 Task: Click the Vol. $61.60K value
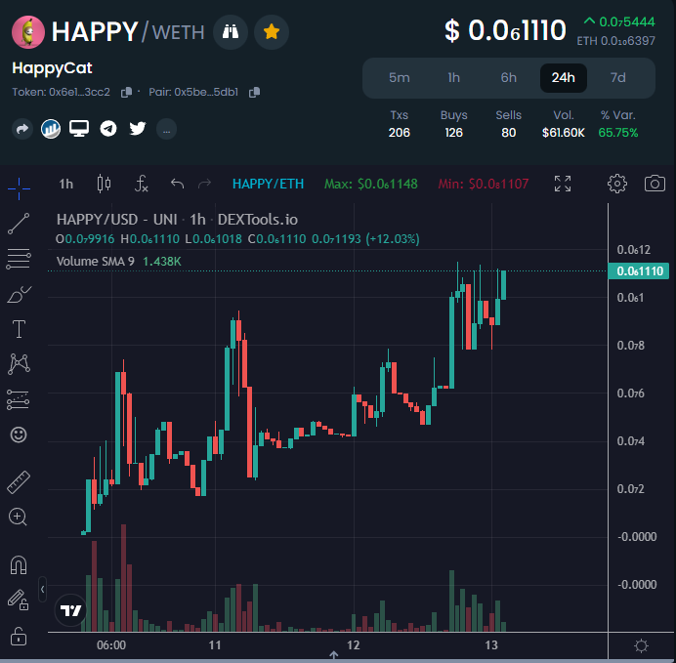pyautogui.click(x=563, y=132)
